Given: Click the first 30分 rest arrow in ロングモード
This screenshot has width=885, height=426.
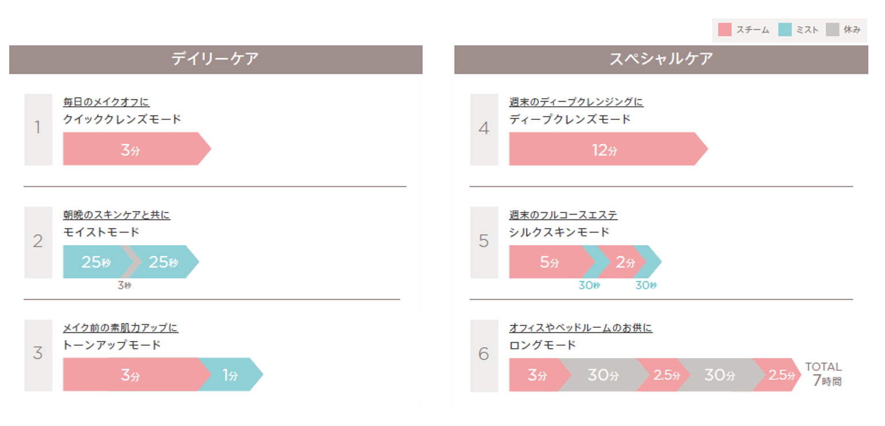Looking at the screenshot, I should pos(602,374).
